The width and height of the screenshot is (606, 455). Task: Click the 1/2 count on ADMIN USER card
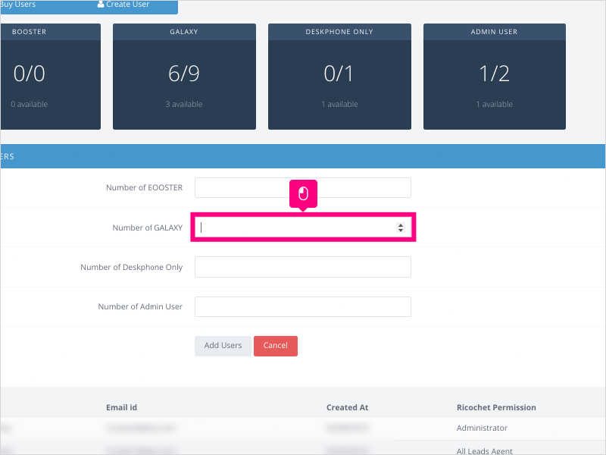495,74
